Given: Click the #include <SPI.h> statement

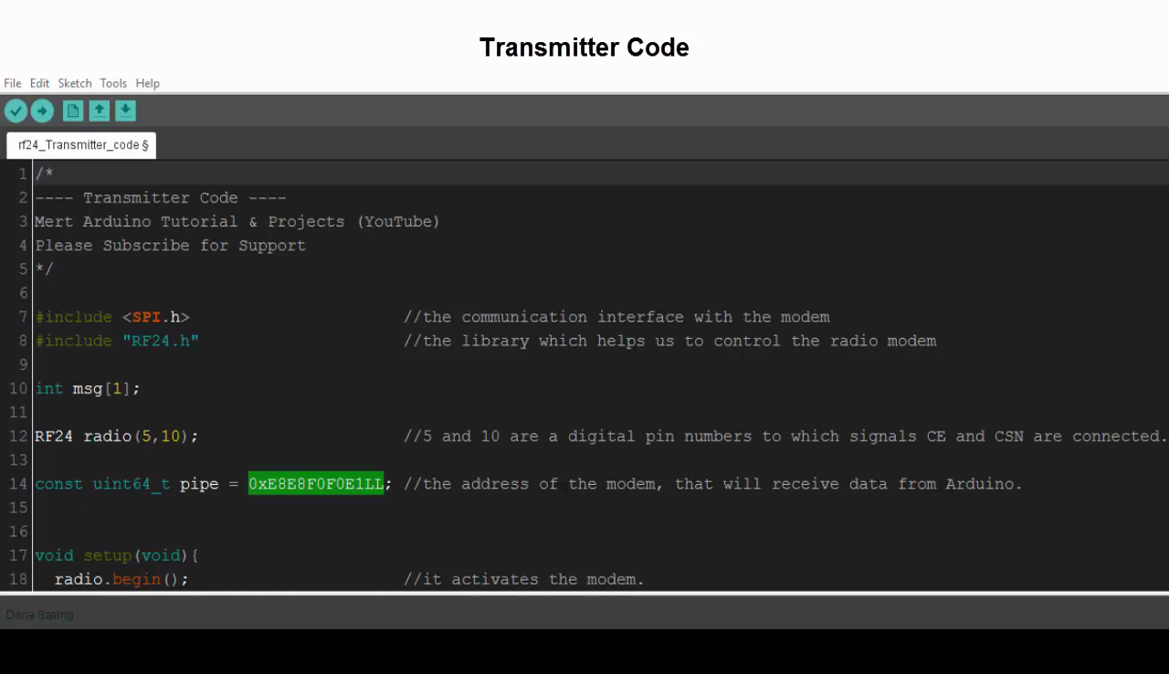Looking at the screenshot, I should coord(112,317).
